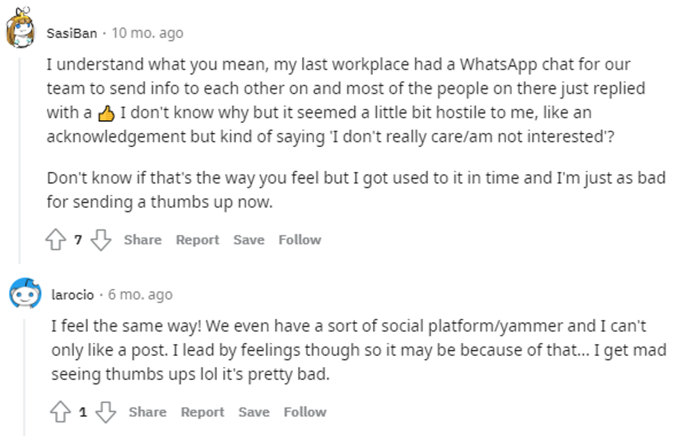Follow SasiBan's comment thread
The image size is (699, 443).
point(300,240)
